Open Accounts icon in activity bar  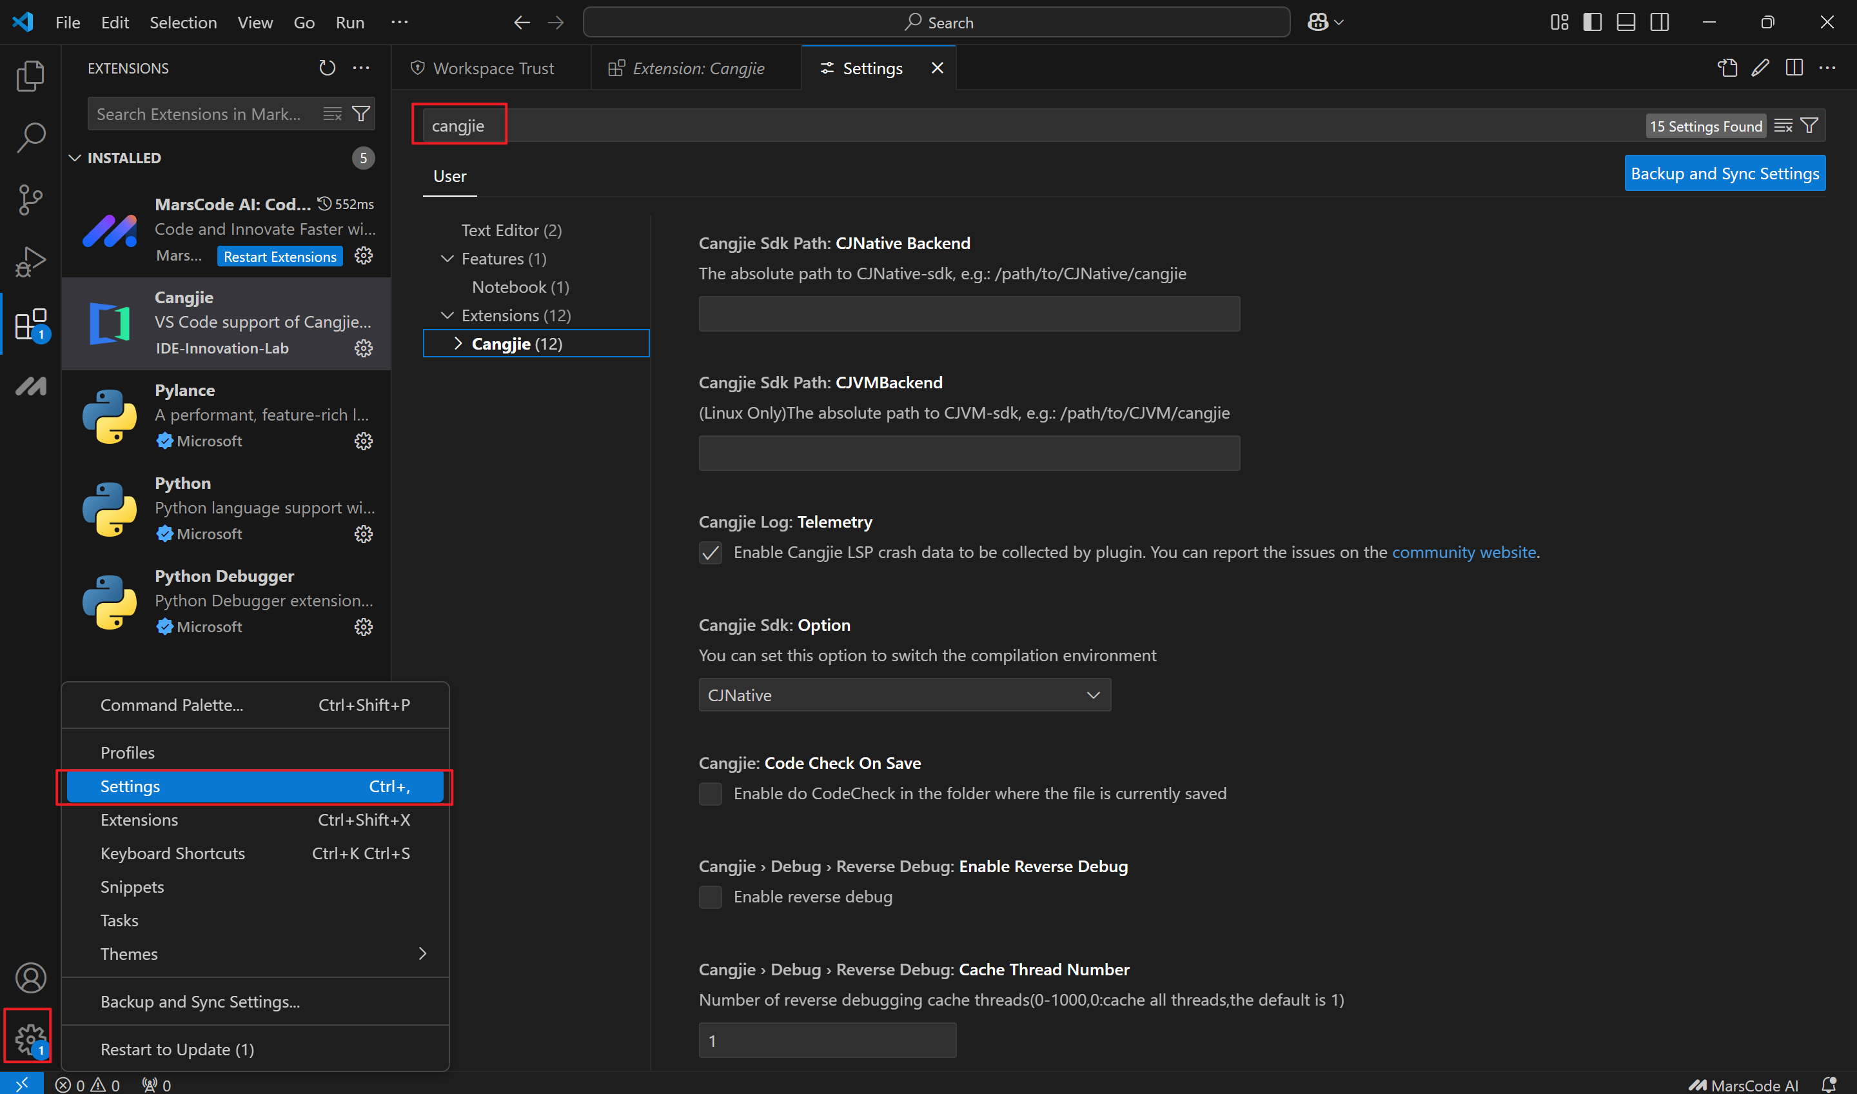[x=30, y=977]
